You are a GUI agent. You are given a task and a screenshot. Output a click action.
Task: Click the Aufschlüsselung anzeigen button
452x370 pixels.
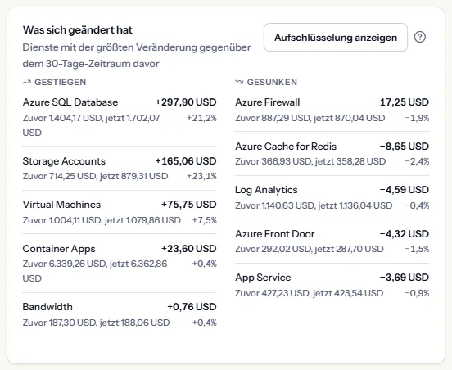336,38
